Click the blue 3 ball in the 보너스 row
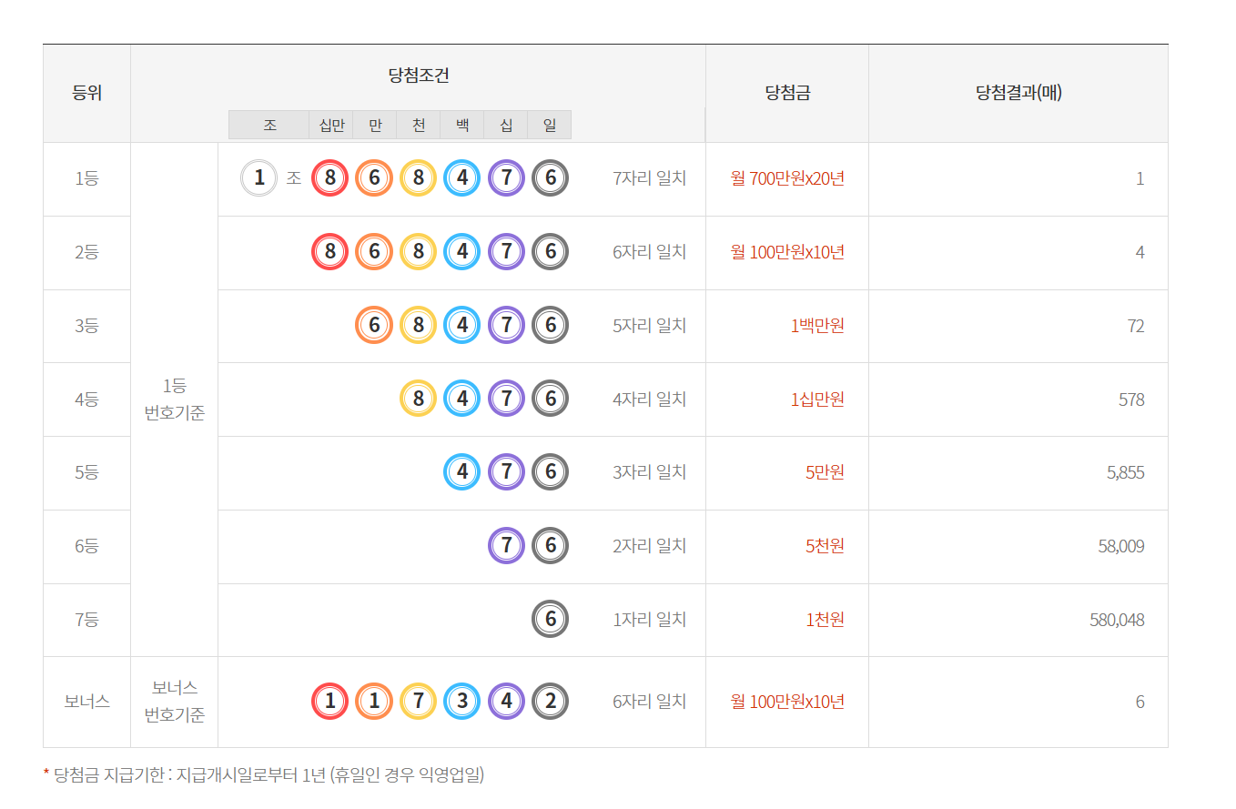The height and width of the screenshot is (809, 1236). 462,702
